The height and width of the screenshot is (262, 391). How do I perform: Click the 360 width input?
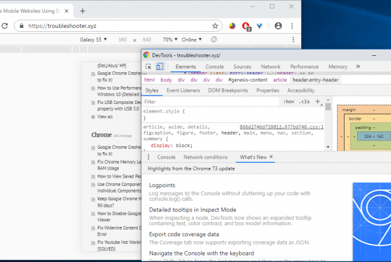tap(123, 40)
